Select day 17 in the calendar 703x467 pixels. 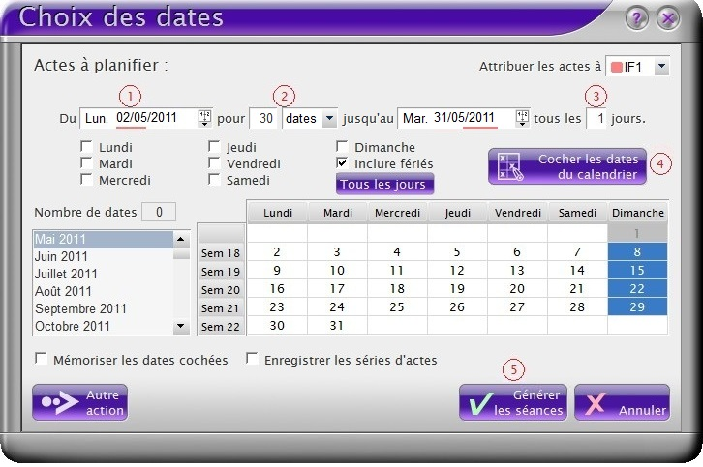click(337, 288)
